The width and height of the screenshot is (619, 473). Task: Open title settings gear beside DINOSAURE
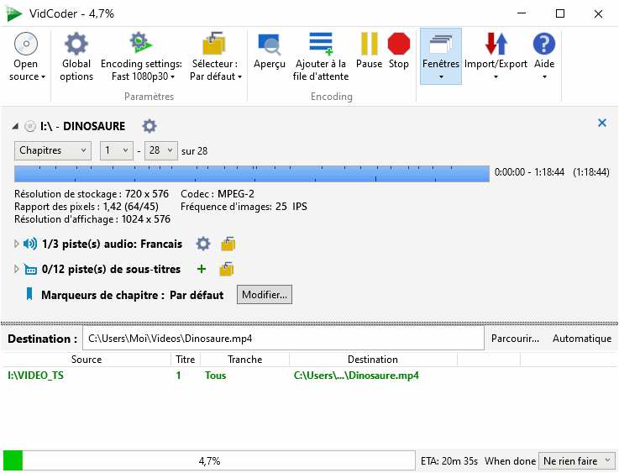[150, 126]
